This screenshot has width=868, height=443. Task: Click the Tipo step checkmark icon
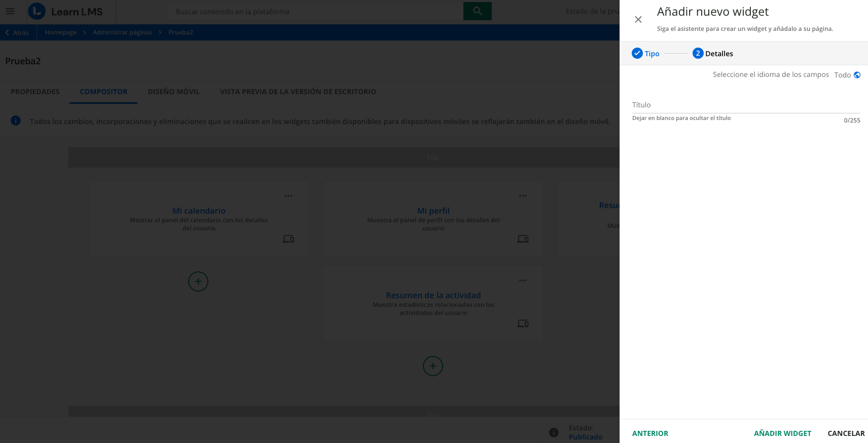click(637, 53)
